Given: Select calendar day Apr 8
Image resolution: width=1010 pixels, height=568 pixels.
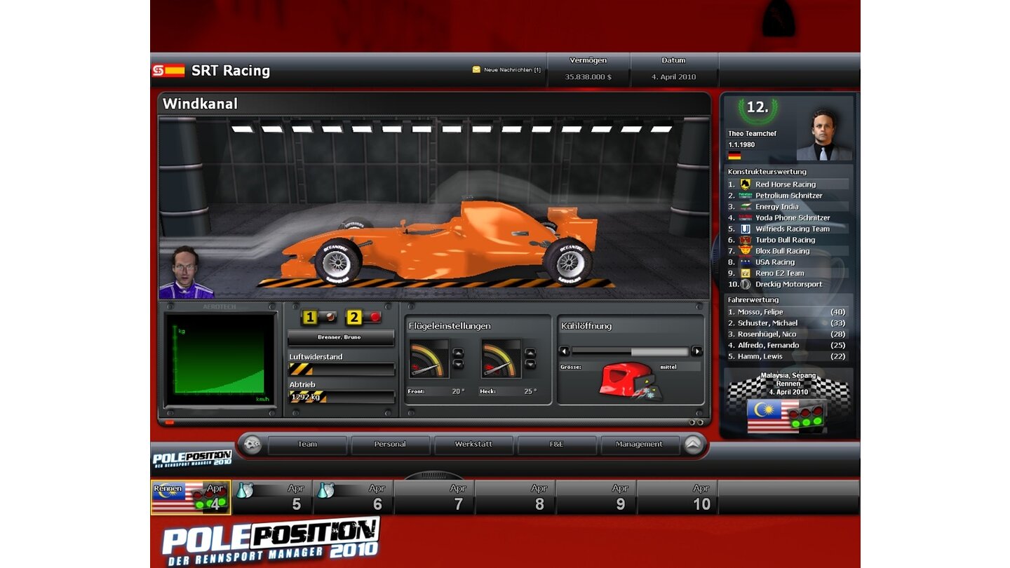Looking at the screenshot, I should [x=515, y=497].
